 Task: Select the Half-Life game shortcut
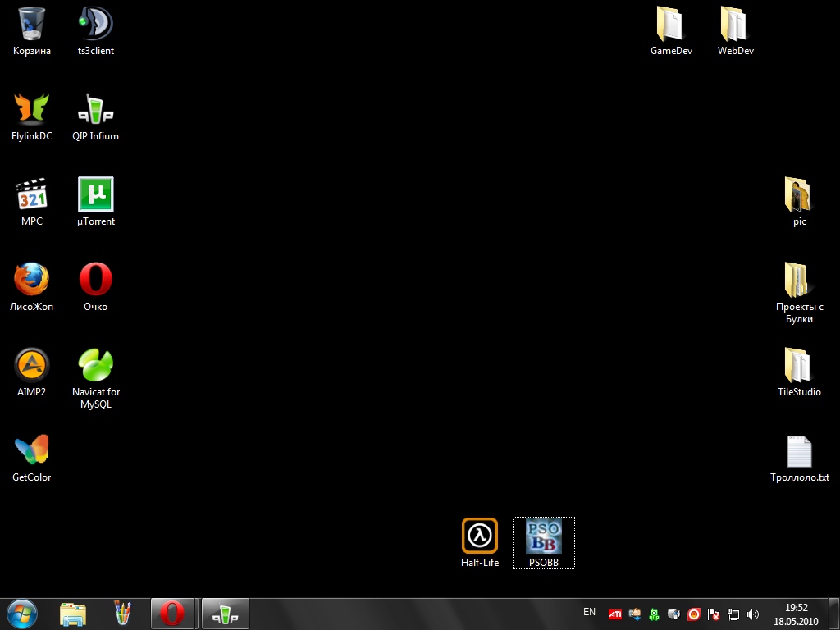pos(480,536)
